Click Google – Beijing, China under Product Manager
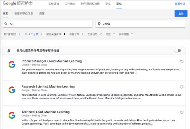190x129 pixels. [x=34, y=65]
